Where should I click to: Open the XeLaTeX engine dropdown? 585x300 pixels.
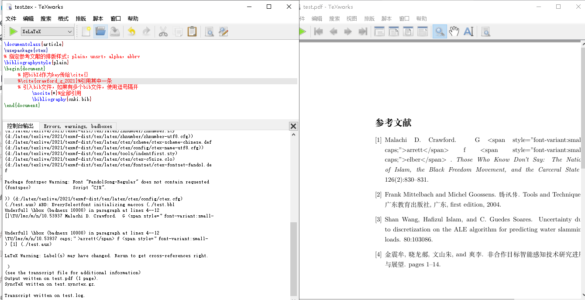(x=48, y=31)
